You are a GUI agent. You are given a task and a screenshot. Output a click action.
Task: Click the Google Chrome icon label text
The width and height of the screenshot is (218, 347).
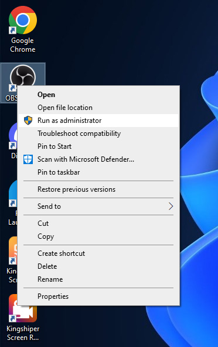[22, 45]
